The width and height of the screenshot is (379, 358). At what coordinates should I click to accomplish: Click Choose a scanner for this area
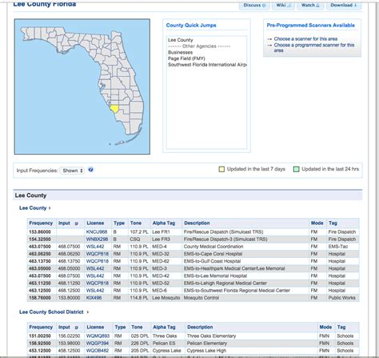click(x=305, y=38)
